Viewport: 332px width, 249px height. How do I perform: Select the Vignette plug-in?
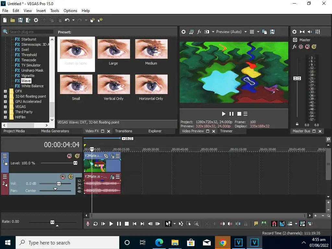click(x=28, y=76)
